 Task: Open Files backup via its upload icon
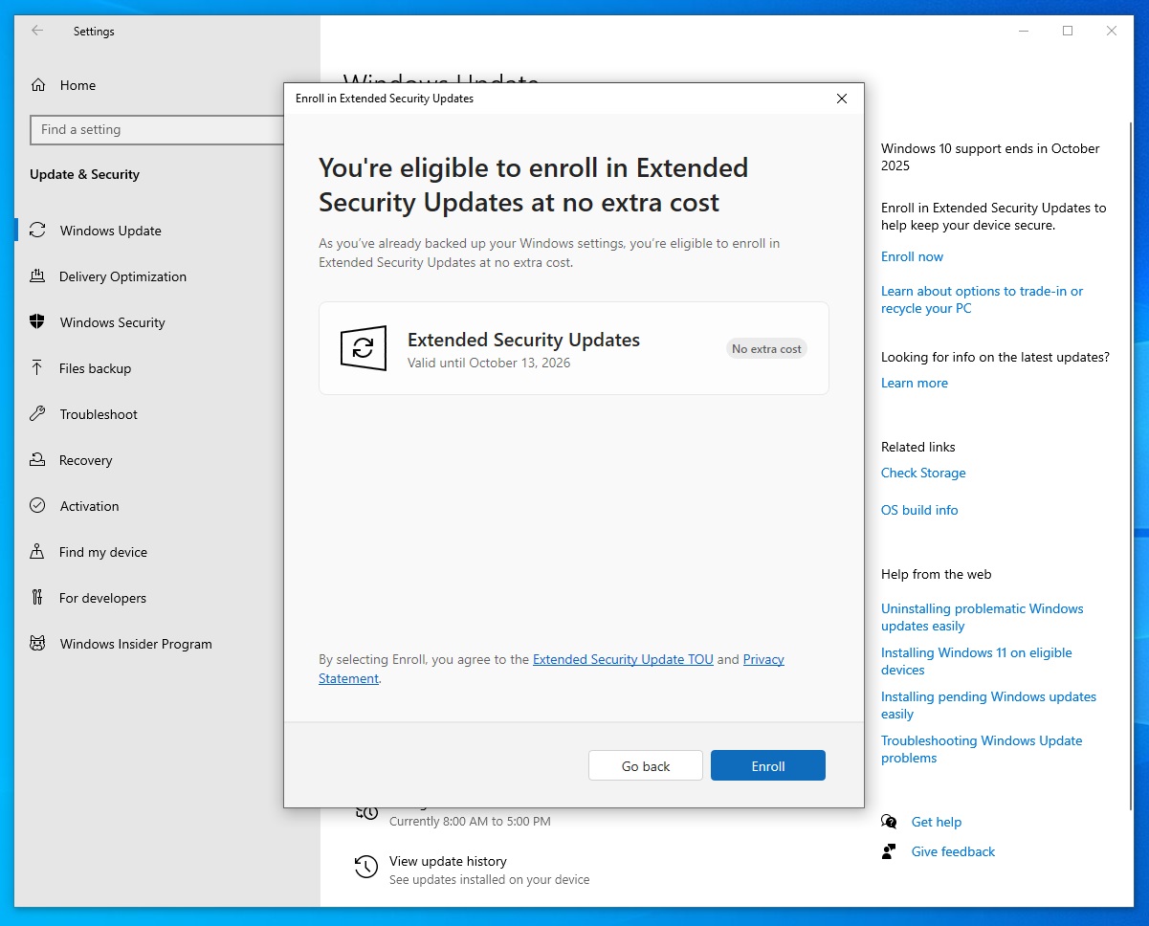[37, 368]
